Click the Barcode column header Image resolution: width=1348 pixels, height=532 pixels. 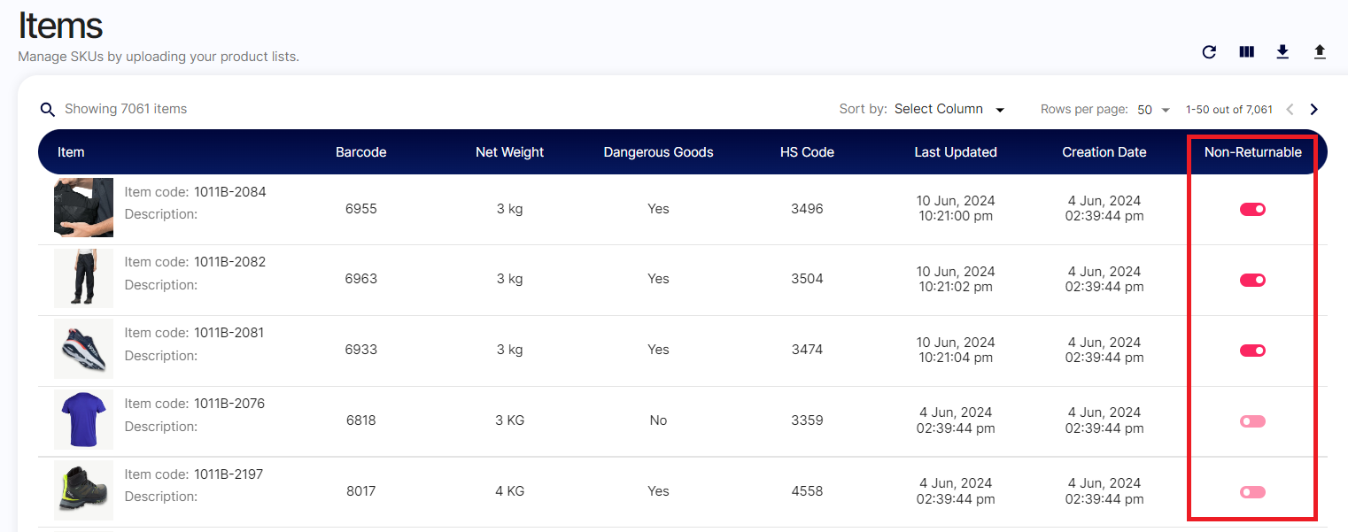pos(361,152)
